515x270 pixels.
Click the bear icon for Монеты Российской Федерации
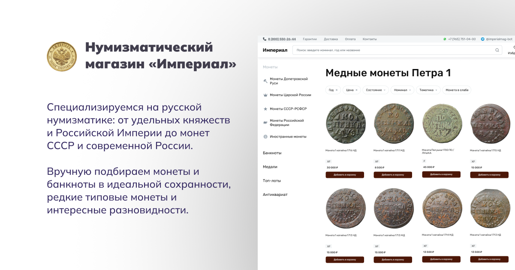[265, 123]
